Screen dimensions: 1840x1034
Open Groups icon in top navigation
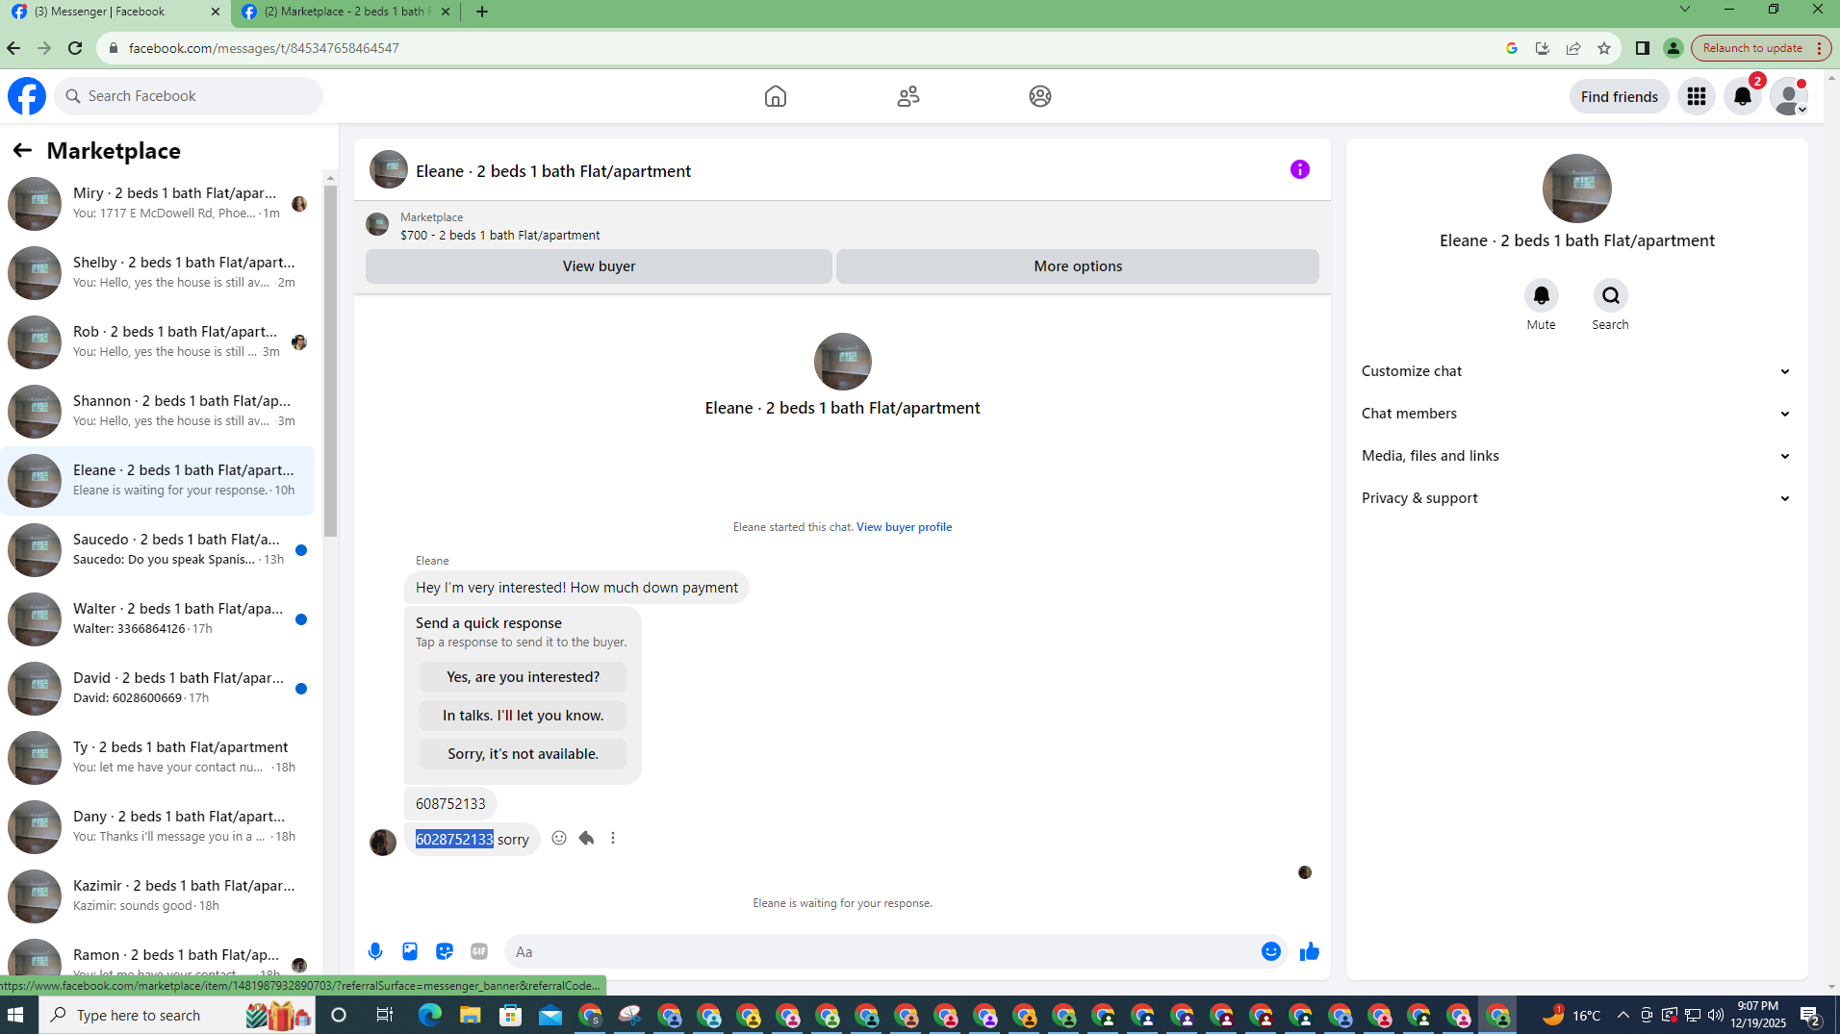pos(1039,96)
